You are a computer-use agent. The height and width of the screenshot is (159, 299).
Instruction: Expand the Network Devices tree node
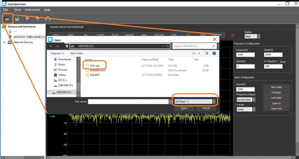click(x=4, y=42)
